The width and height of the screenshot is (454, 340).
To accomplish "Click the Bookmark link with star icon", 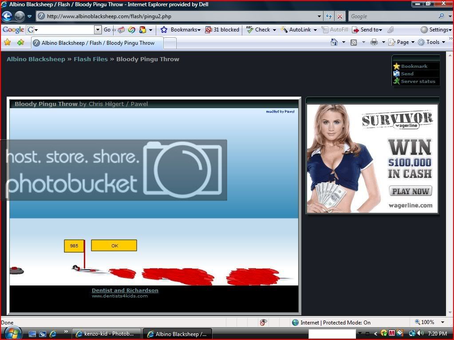I will (411, 66).
